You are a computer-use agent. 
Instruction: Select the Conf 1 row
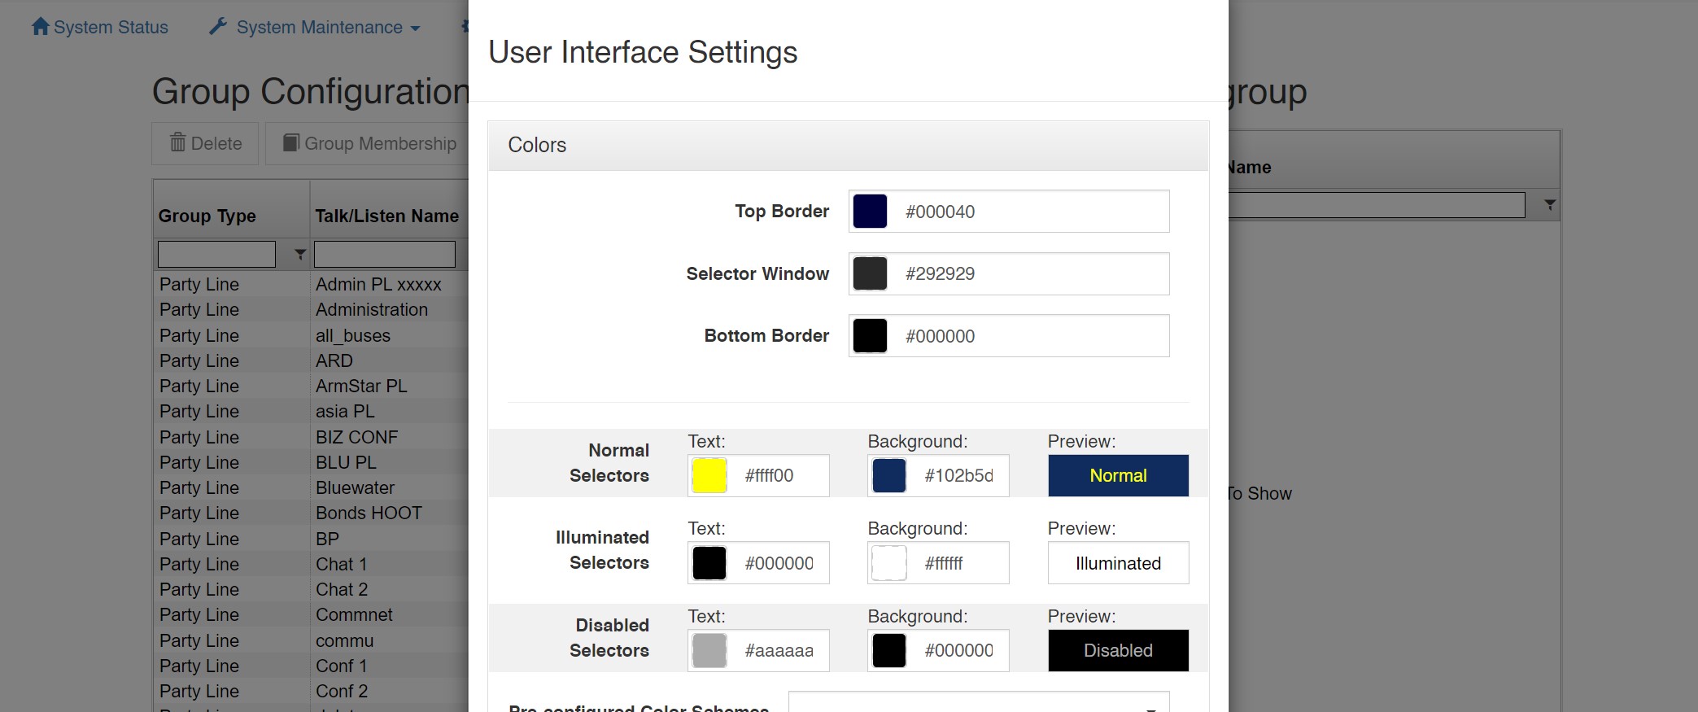[311, 666]
